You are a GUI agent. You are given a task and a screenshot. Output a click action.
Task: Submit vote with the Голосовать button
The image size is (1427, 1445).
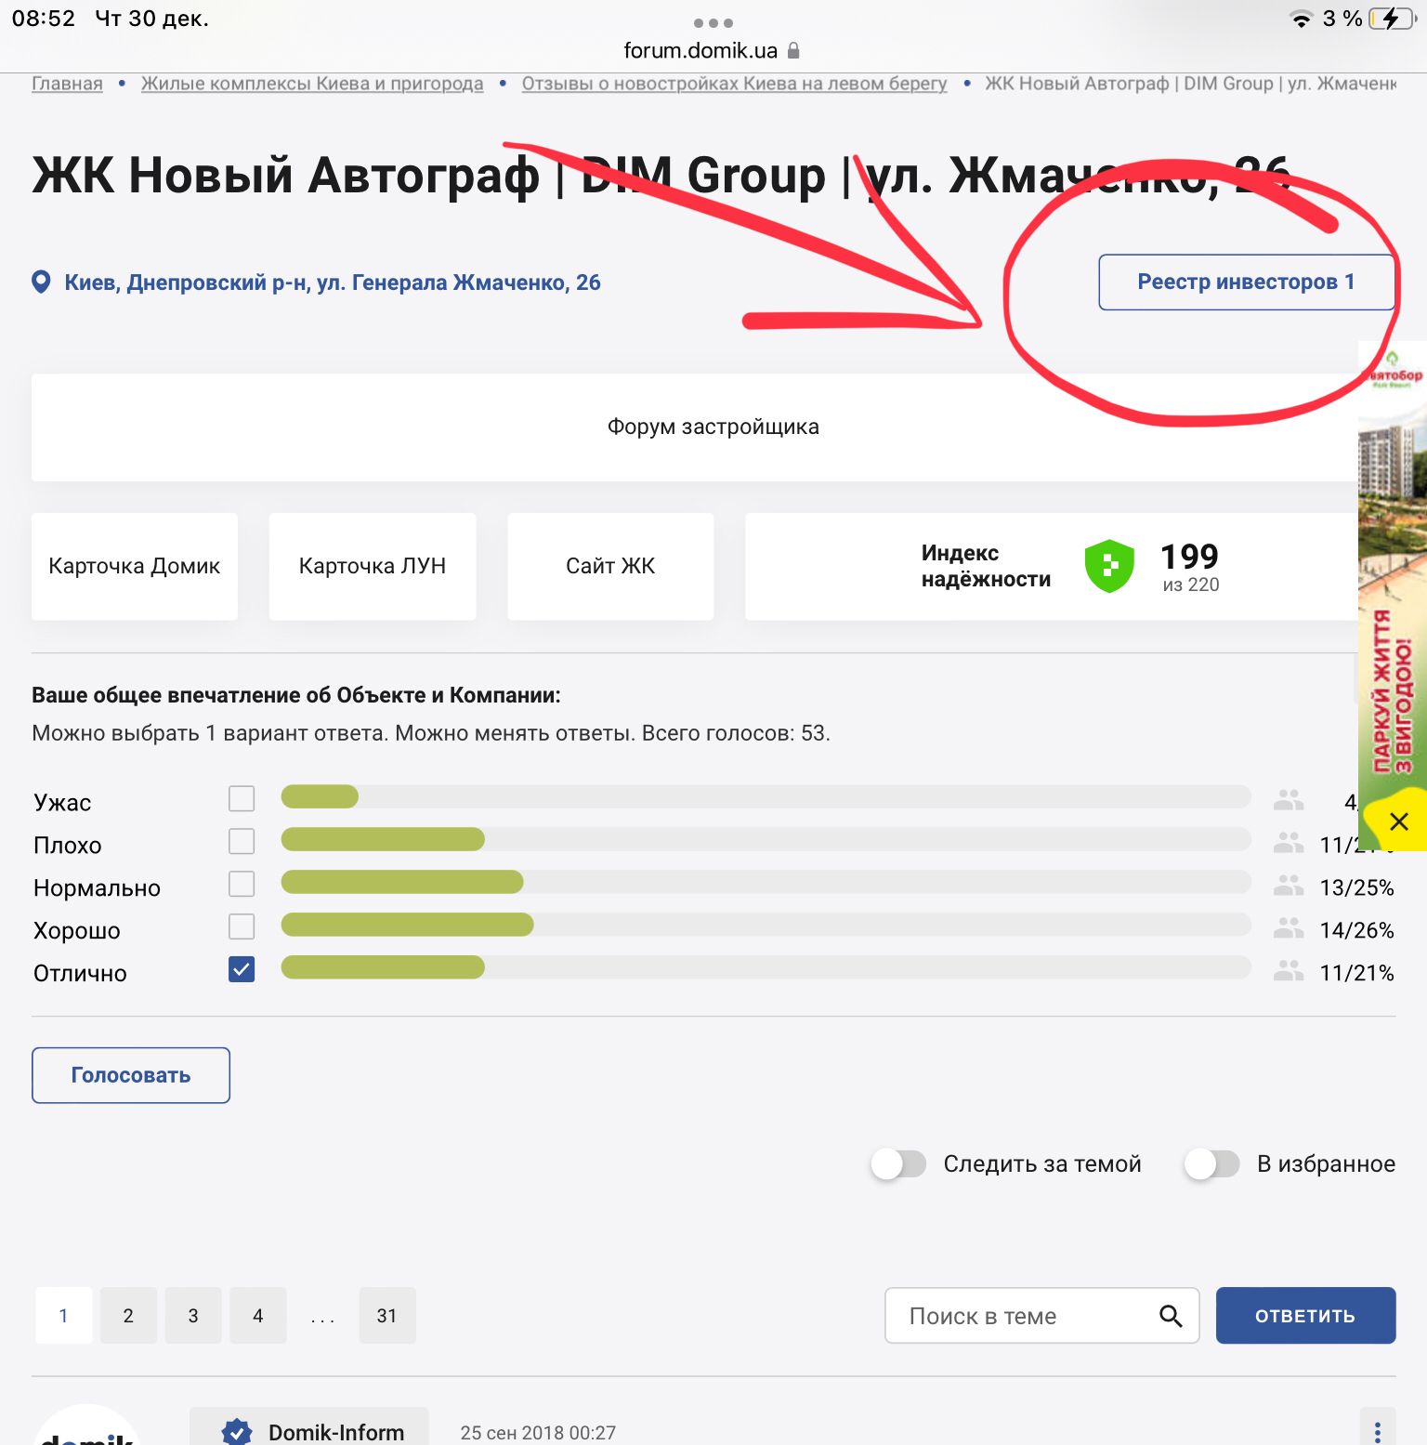click(x=131, y=1075)
